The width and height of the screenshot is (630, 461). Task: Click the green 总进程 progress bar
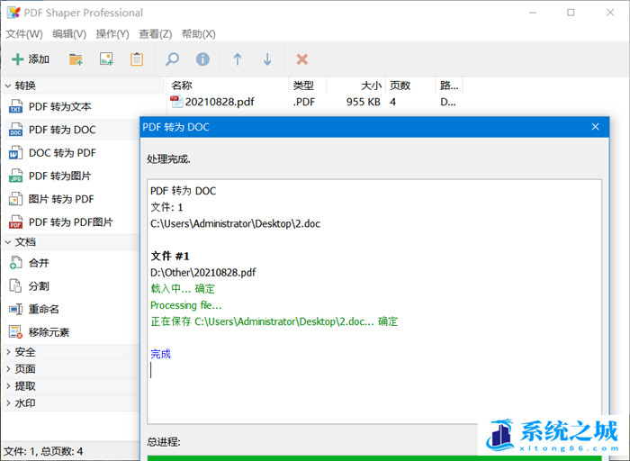[374, 457]
